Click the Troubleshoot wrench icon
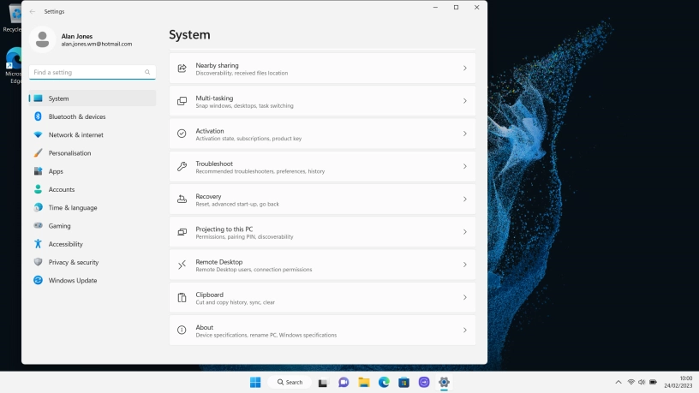 (182, 167)
